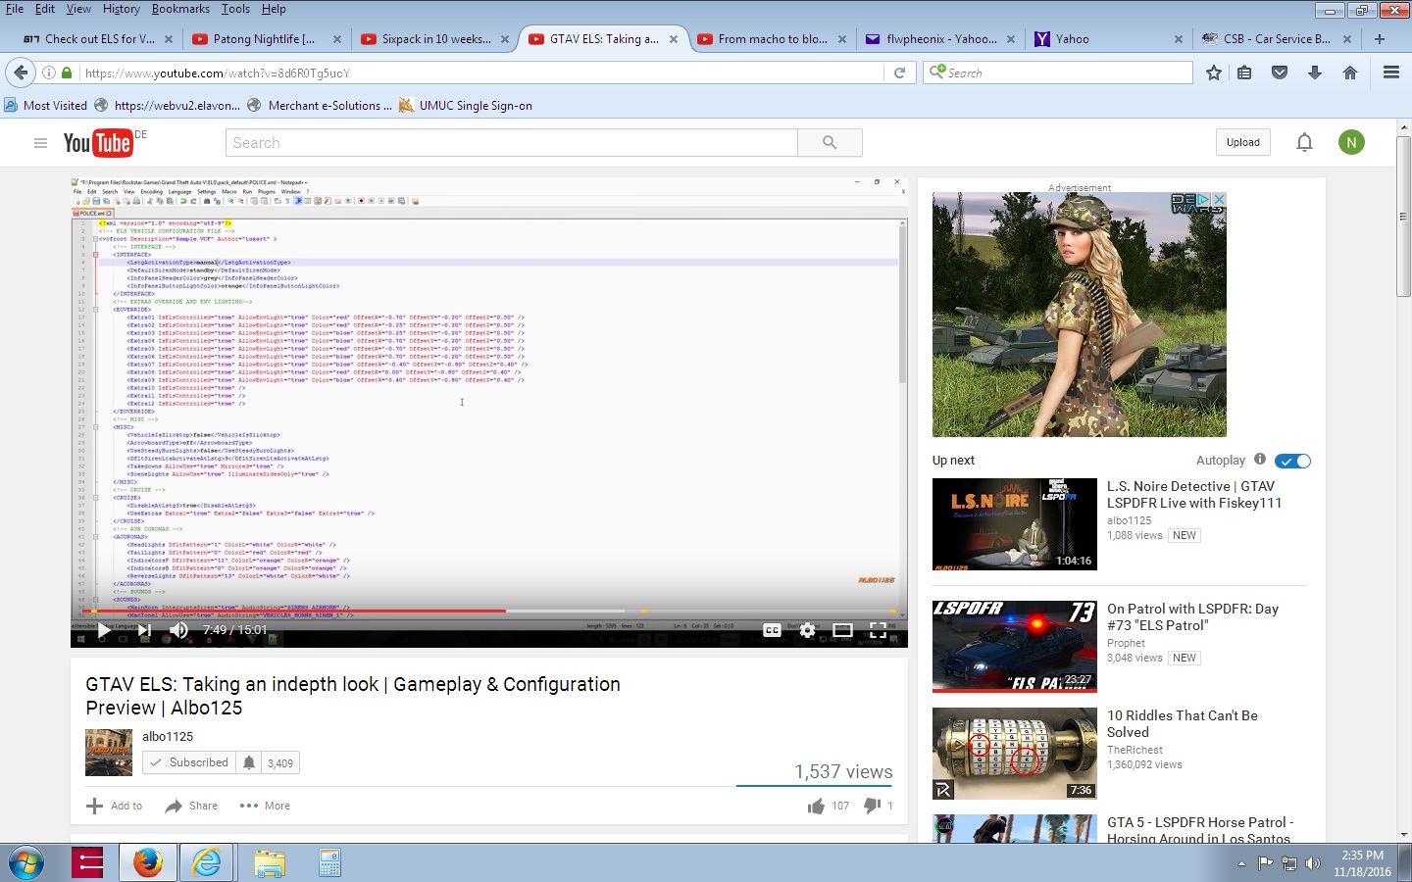1412x882 pixels.
Task: Open the YouTube hamburger guide menu
Action: click(40, 143)
